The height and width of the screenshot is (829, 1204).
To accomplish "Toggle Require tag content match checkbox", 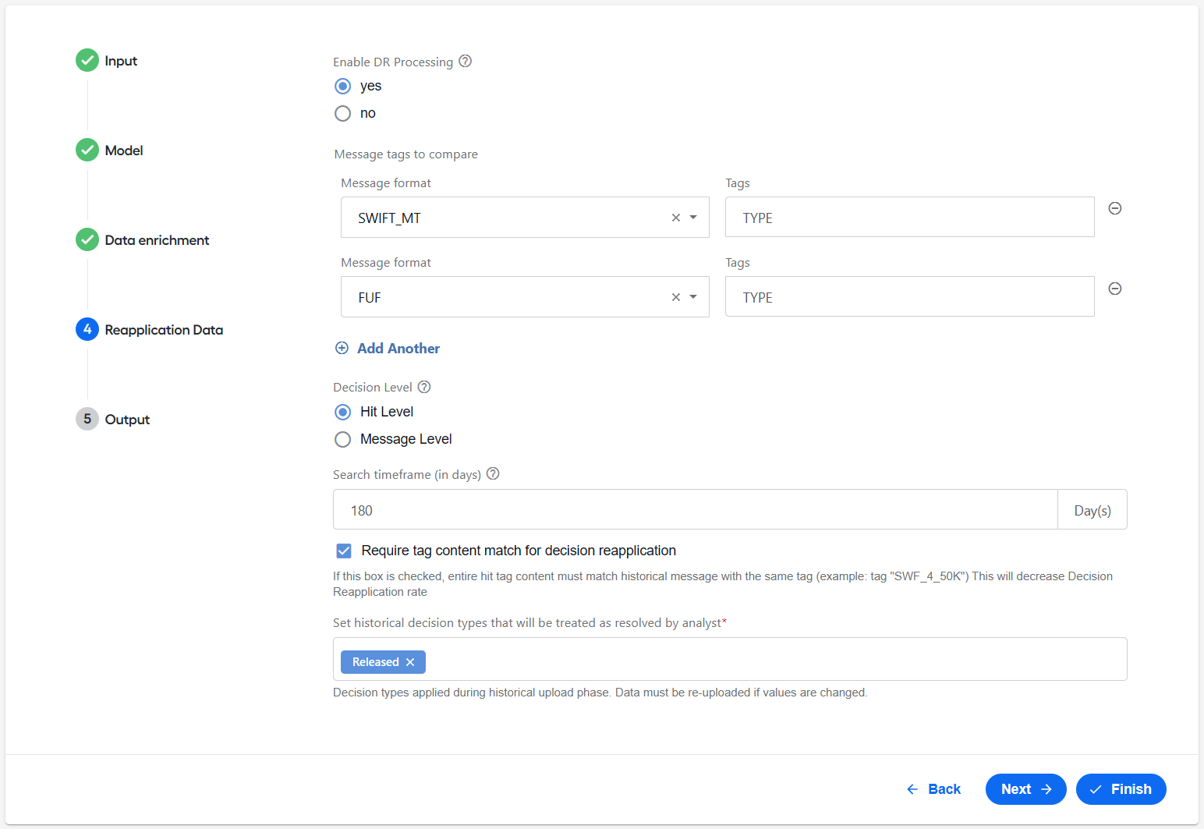I will [344, 551].
